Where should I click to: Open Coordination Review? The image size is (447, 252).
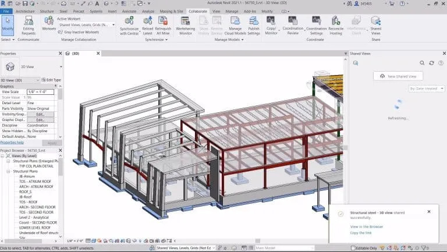pyautogui.click(x=293, y=26)
